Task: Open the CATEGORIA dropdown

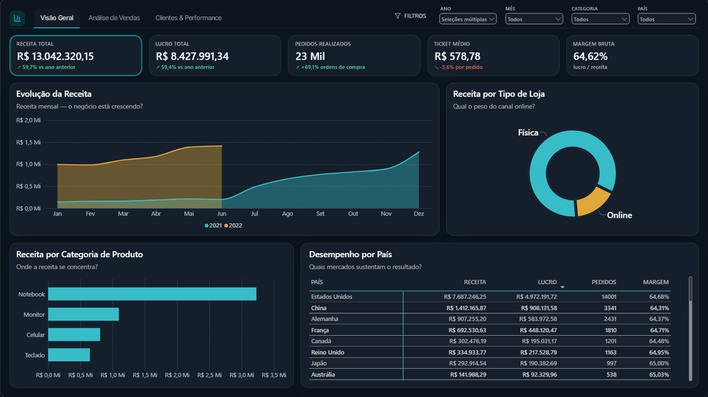Action: (600, 19)
